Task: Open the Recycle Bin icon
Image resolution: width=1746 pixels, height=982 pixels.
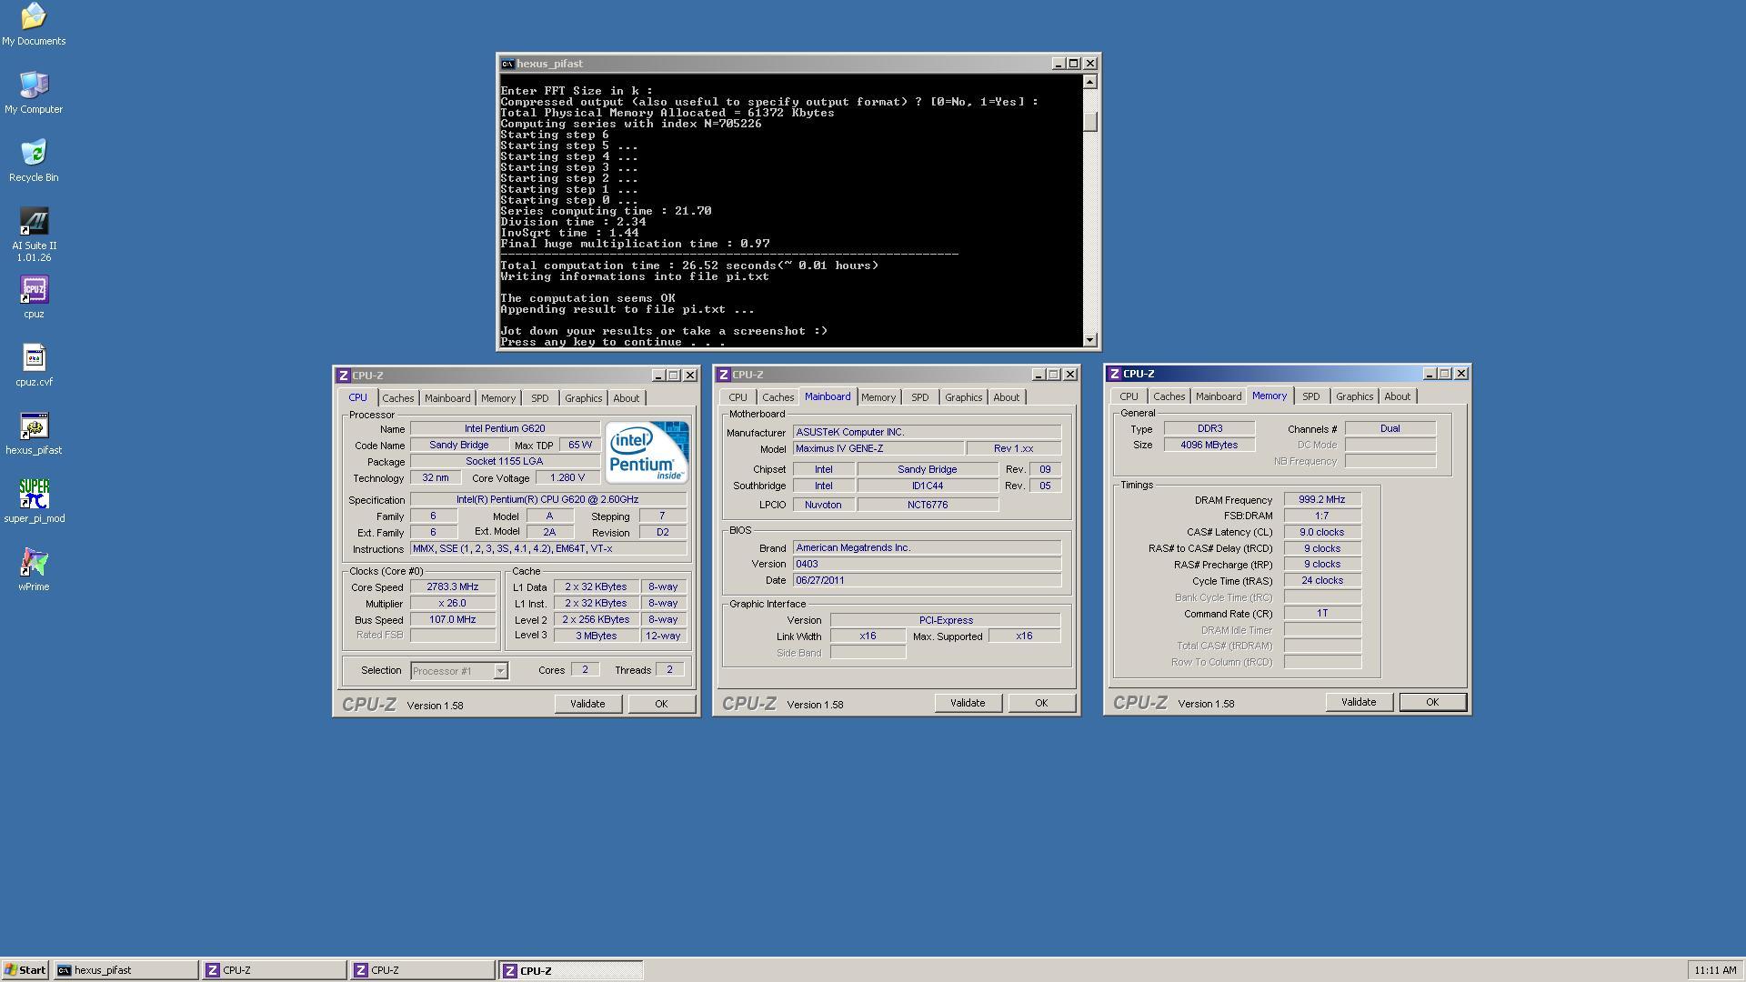Action: coord(34,161)
